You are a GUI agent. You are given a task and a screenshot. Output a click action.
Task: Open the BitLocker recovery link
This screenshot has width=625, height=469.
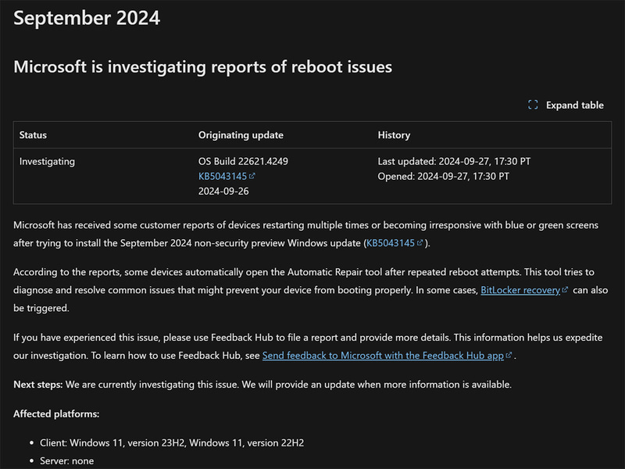pyautogui.click(x=520, y=290)
